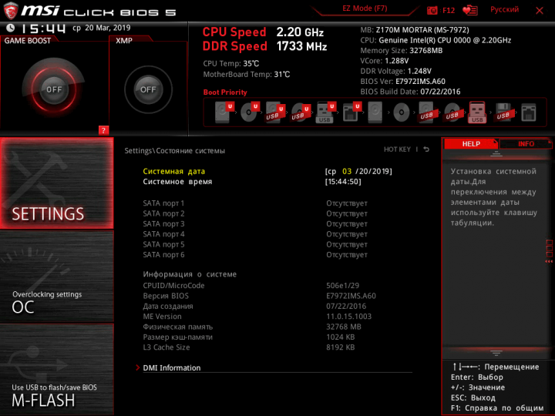
Task: Click the Settings\Состояние системы breadcrumb
Action: tap(174, 151)
